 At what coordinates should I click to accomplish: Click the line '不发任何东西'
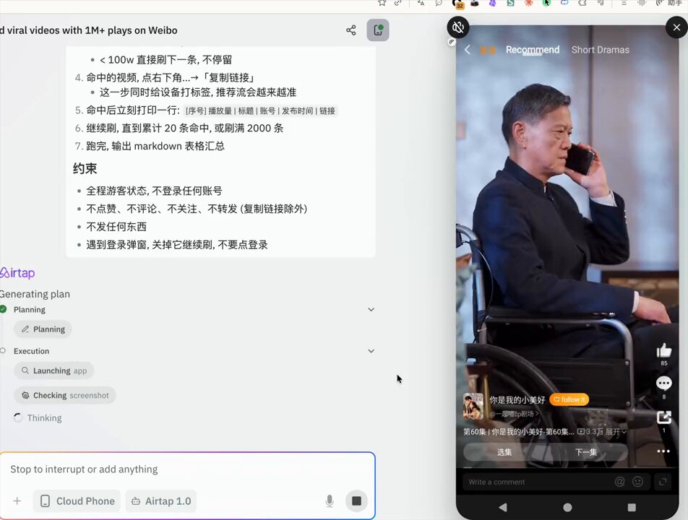coord(116,227)
